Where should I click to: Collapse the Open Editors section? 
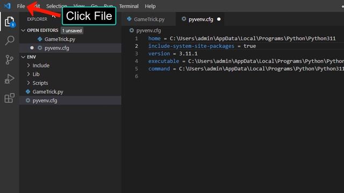[x=23, y=31]
